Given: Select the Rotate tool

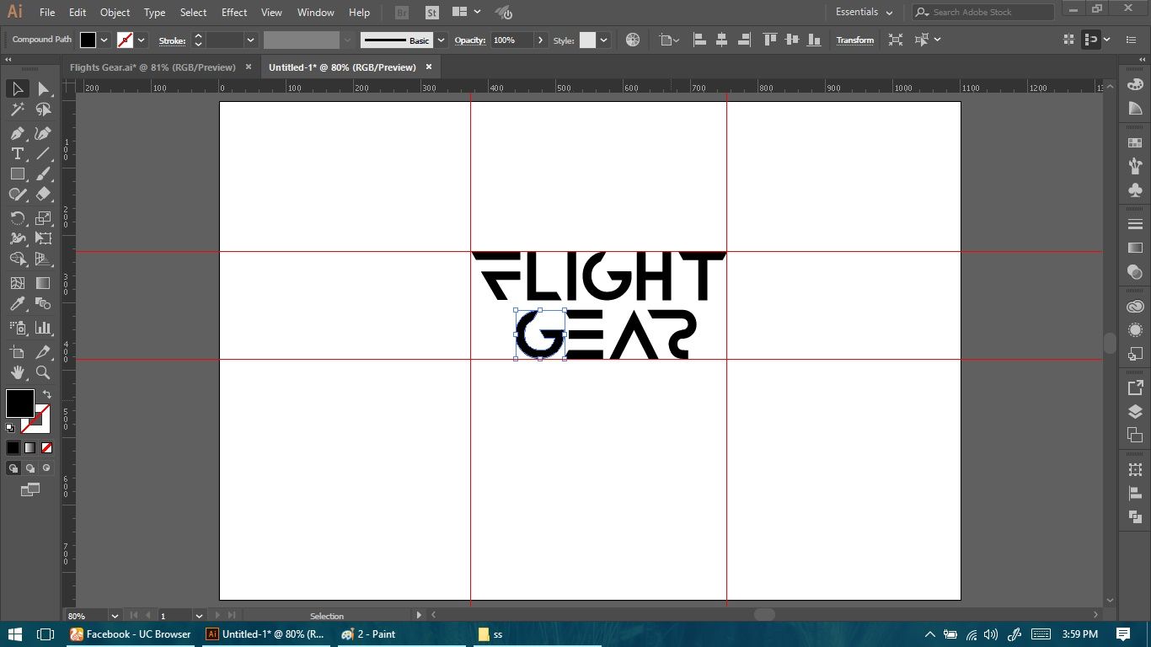Looking at the screenshot, I should [x=17, y=218].
